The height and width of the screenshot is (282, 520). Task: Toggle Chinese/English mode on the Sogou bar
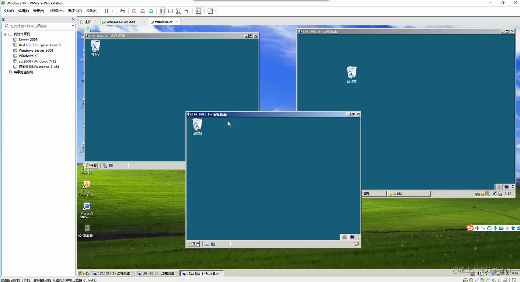[477, 228]
